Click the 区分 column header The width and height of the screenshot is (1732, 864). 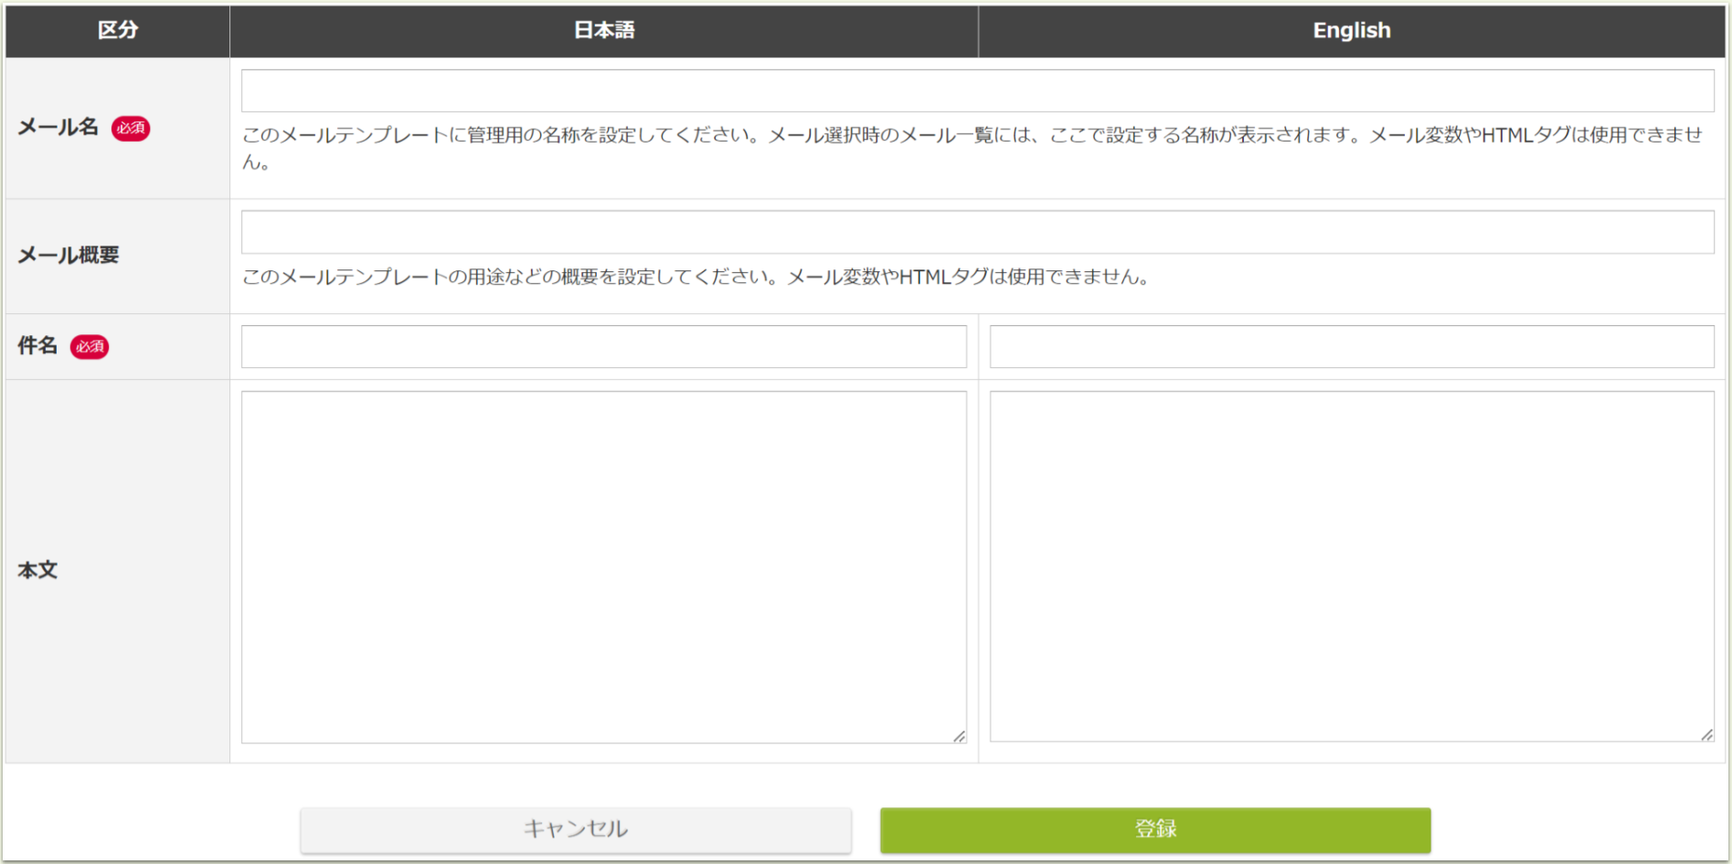pos(117,30)
